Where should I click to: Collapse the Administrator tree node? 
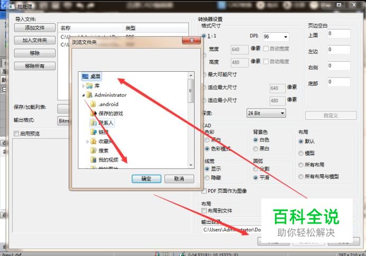pyautogui.click(x=84, y=95)
